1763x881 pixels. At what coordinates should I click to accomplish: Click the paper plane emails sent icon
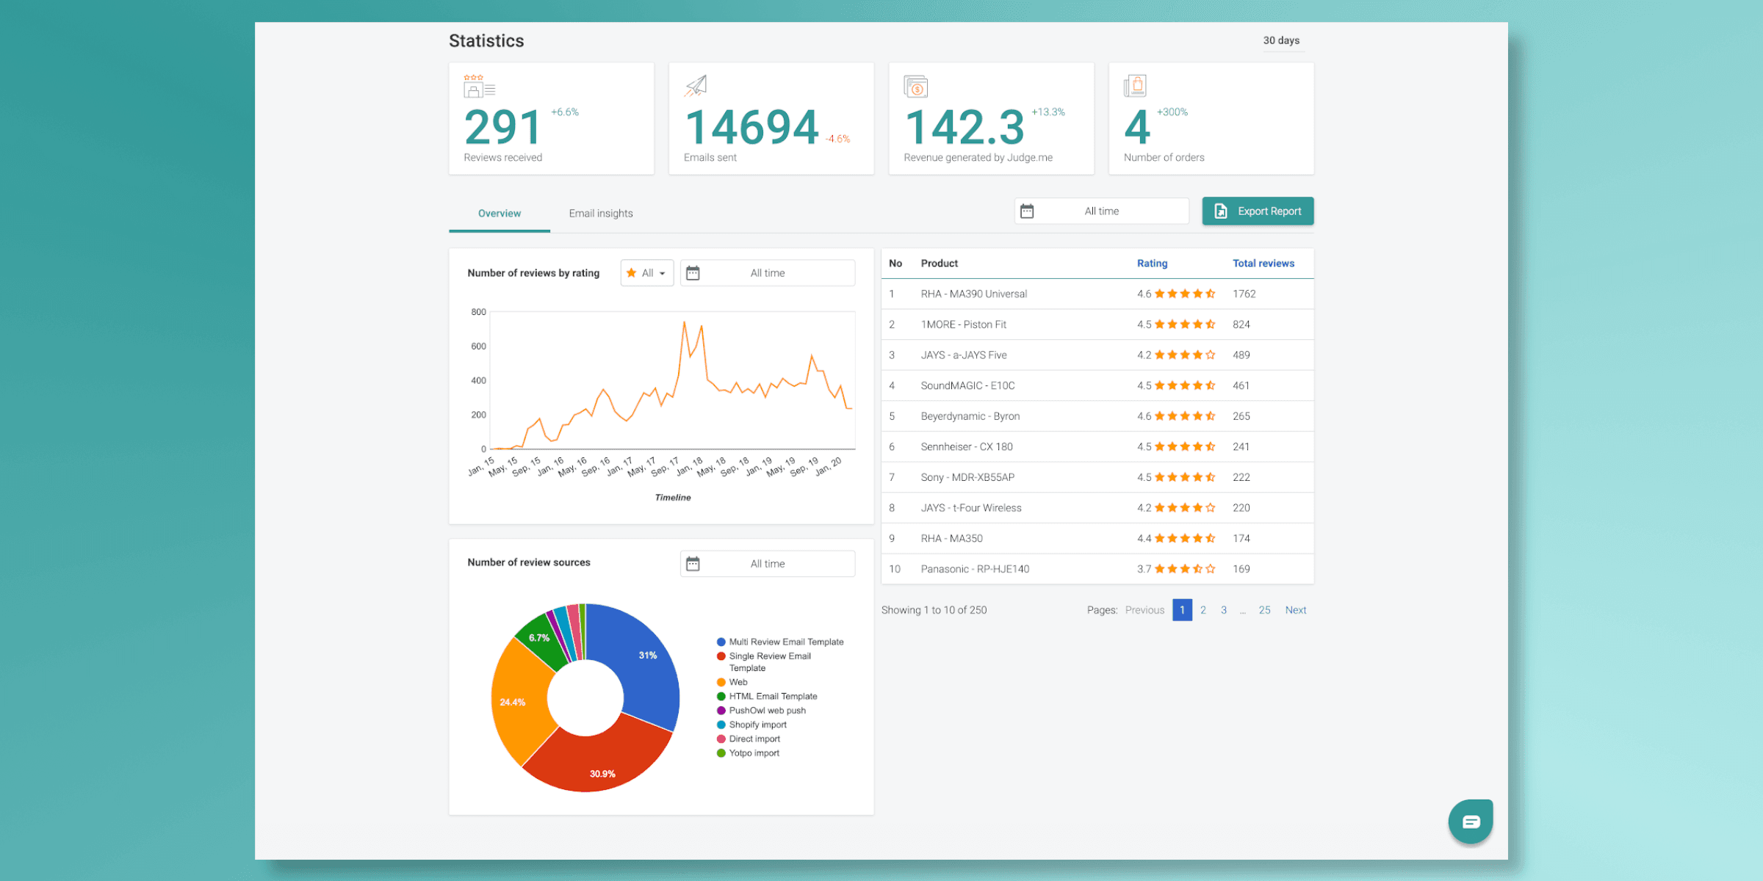click(x=696, y=86)
